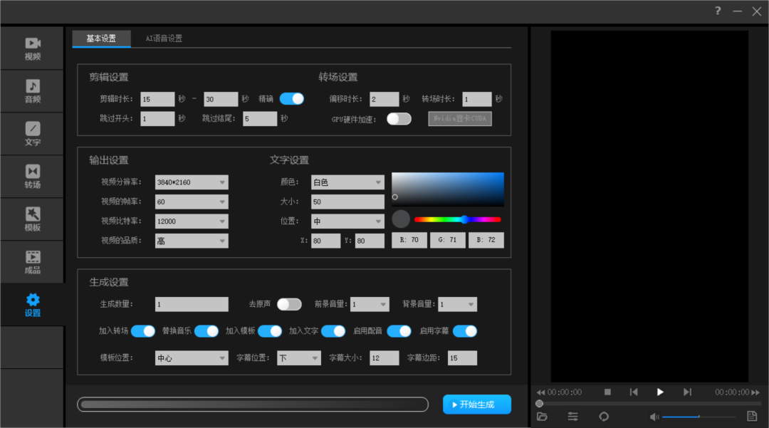Click the 偏移时长 input field showing 2

click(x=384, y=99)
